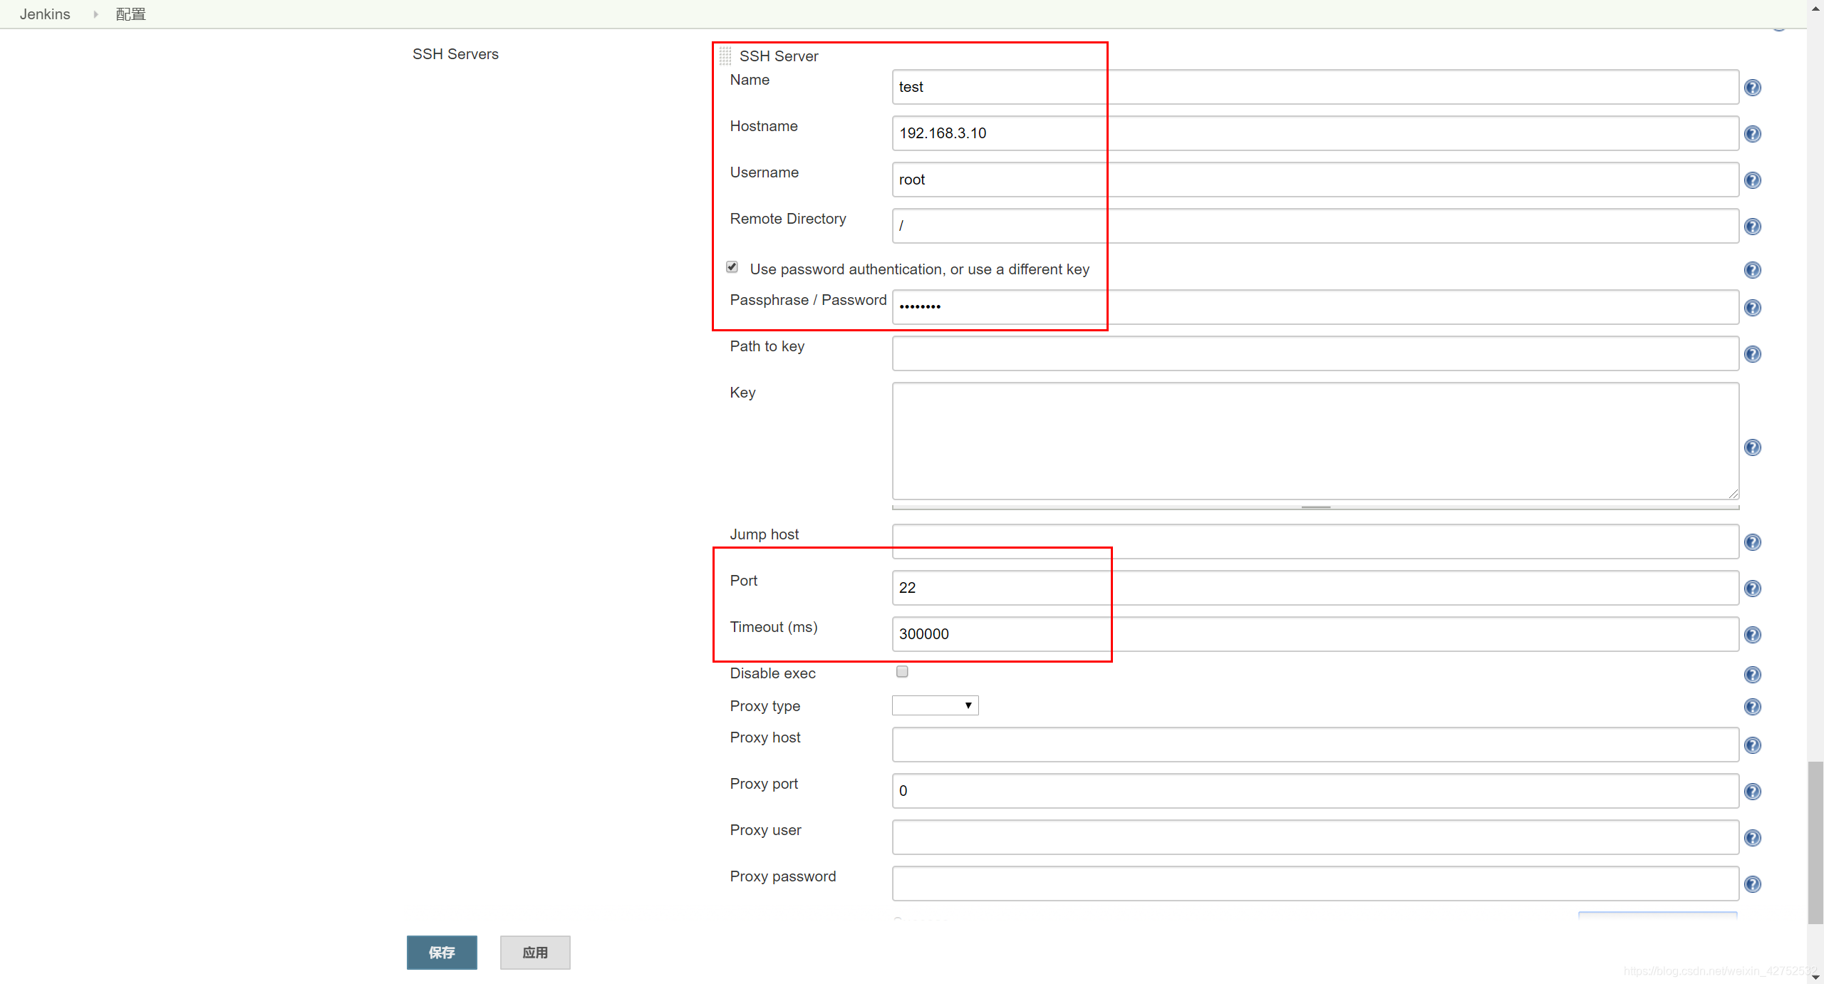Focus the Port input containing 22

pyautogui.click(x=1315, y=588)
